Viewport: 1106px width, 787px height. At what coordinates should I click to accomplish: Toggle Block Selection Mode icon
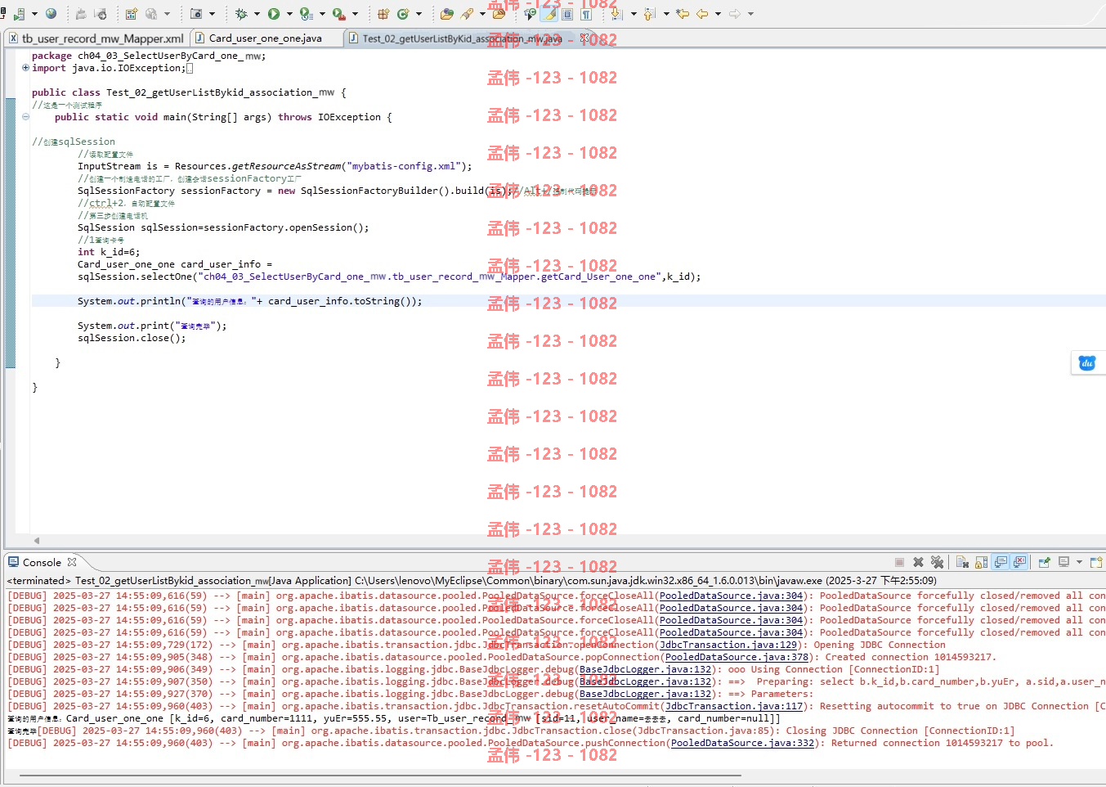[x=567, y=14]
